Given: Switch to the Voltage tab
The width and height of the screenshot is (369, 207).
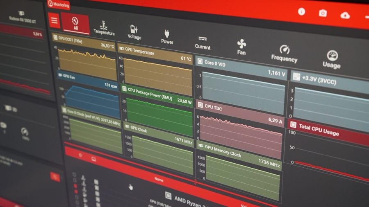Looking at the screenshot, I should (134, 32).
